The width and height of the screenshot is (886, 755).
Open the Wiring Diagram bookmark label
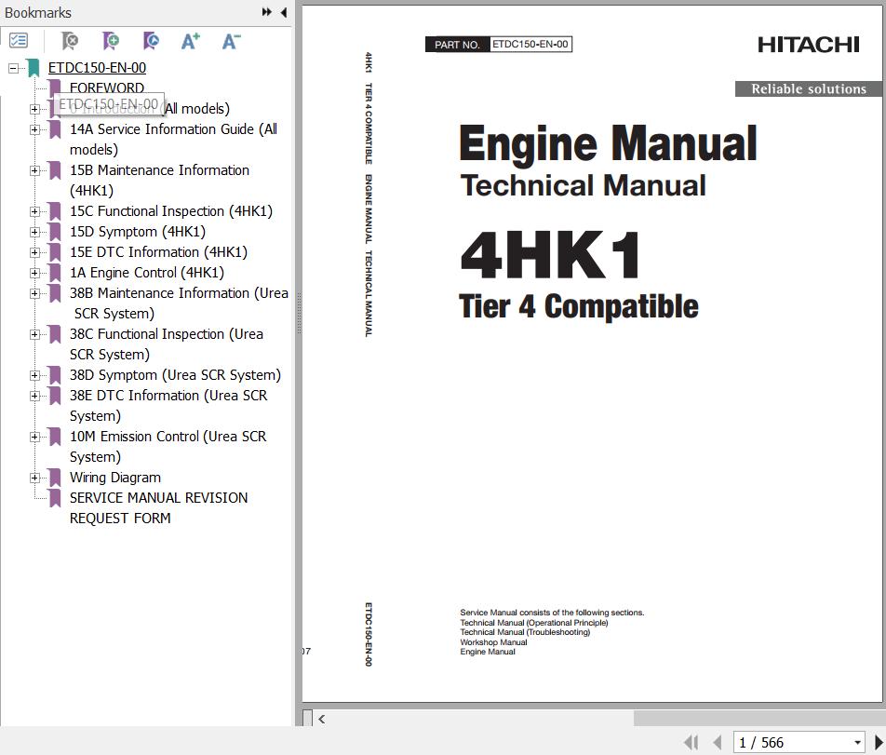115,478
